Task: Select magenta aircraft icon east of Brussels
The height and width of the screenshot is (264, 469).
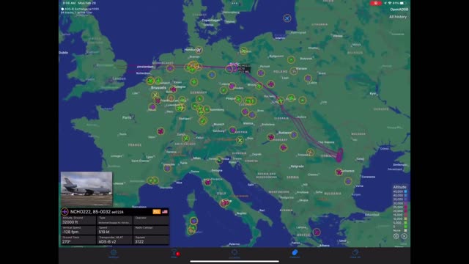Action: pos(173,89)
